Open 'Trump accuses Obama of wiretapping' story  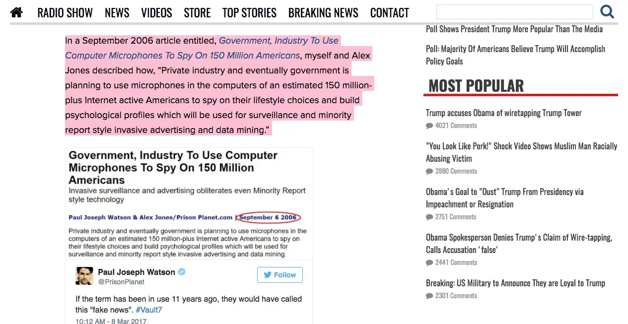click(504, 113)
